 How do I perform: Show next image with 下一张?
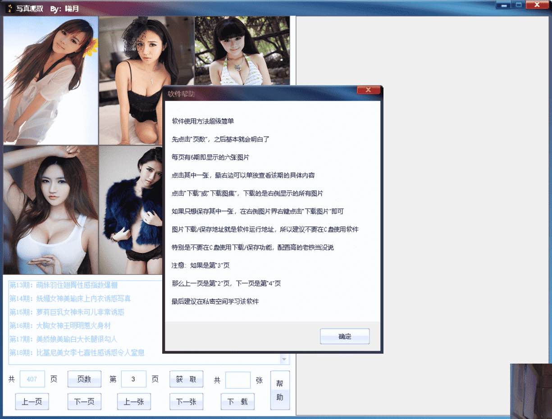tap(186, 401)
